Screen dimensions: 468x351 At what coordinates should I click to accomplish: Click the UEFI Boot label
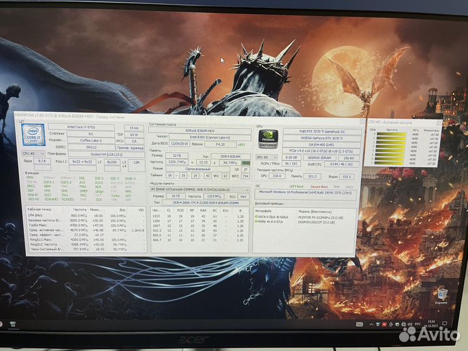pos(296,187)
